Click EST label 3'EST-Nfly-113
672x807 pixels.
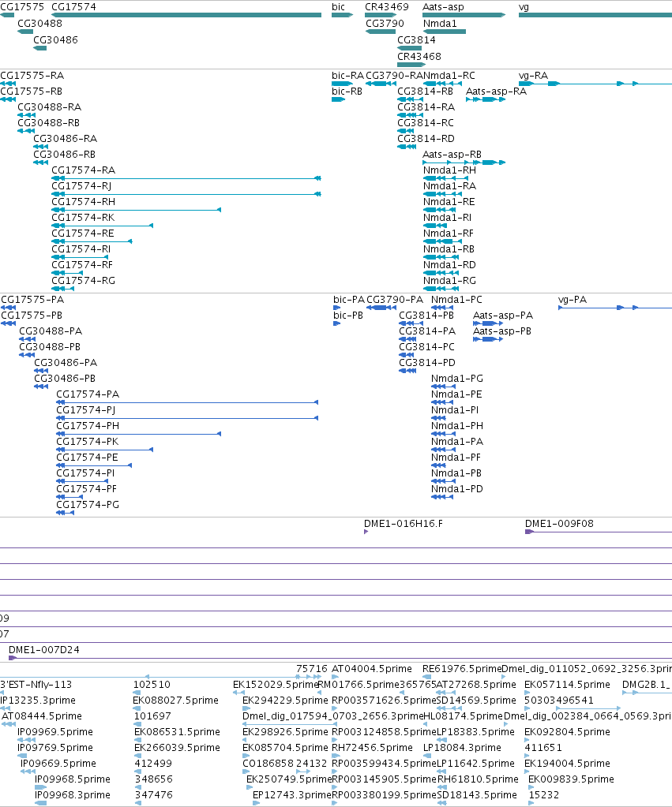point(36,685)
